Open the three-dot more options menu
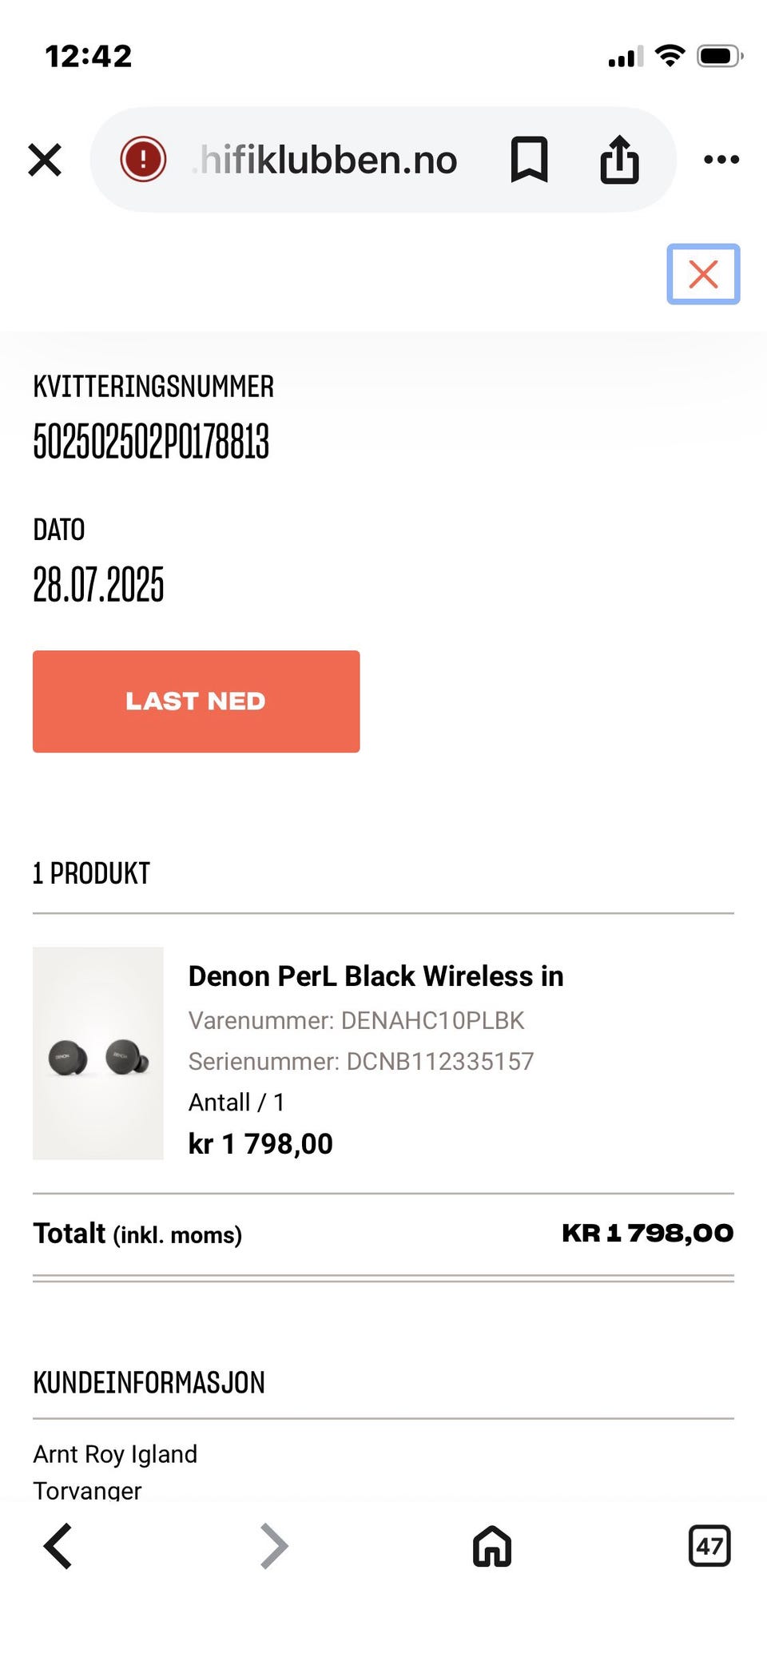 coord(721,160)
